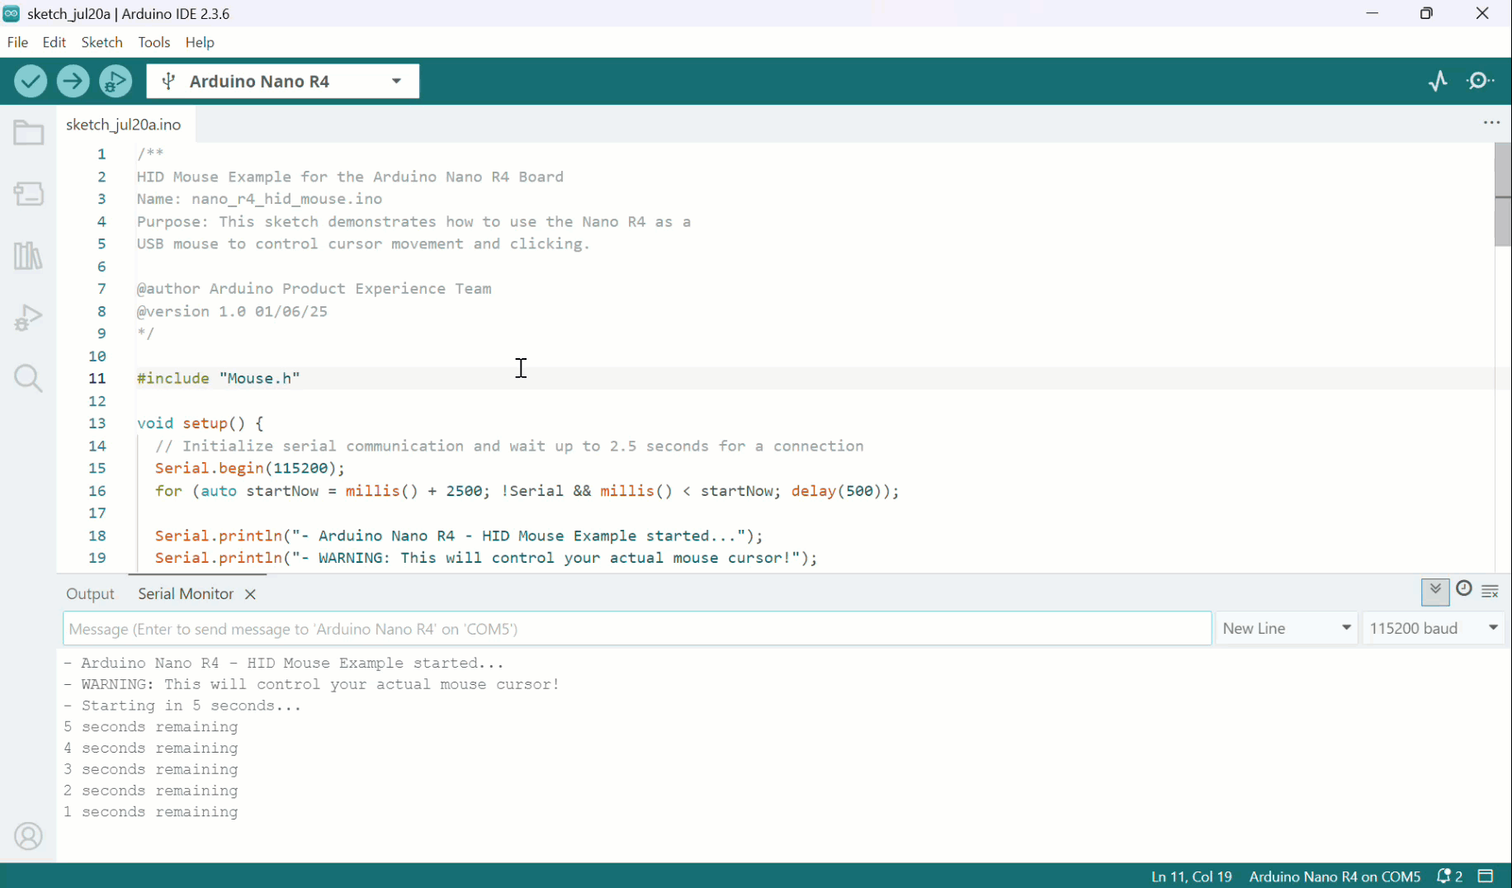The height and width of the screenshot is (888, 1512).
Task: Toggle the bottom panel from the status bar
Action: pos(1486,876)
